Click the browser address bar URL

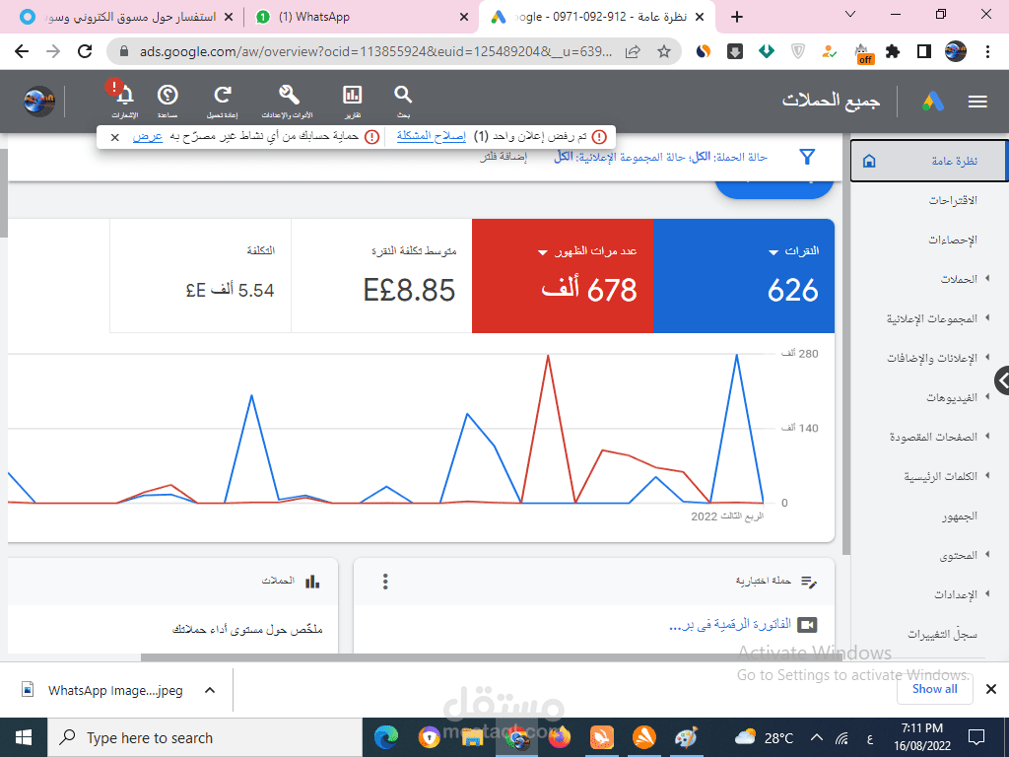coord(375,51)
